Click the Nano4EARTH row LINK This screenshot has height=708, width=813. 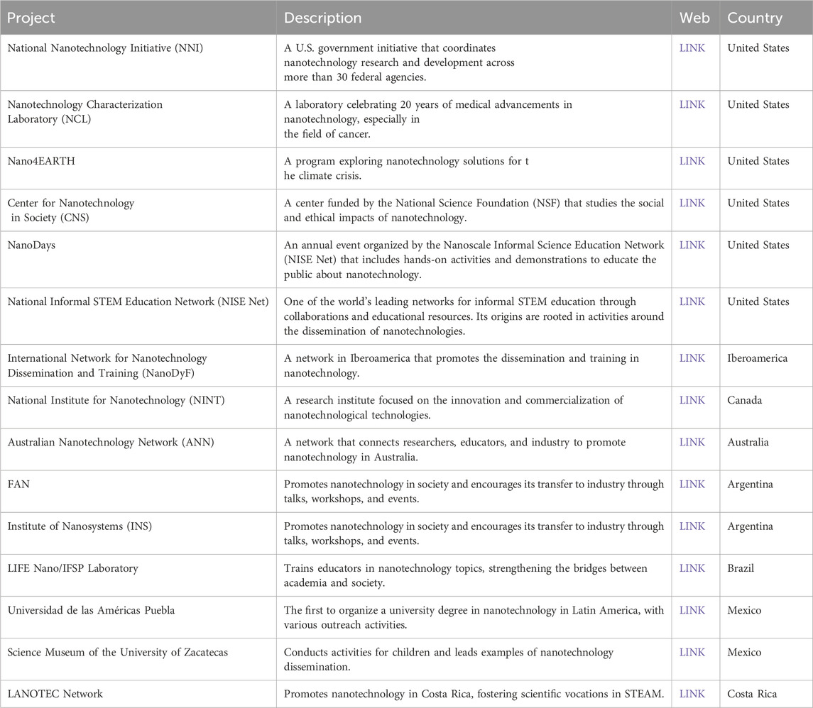click(692, 161)
